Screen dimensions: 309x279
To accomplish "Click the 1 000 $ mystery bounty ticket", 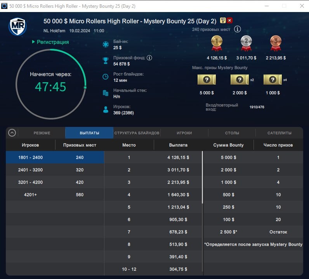I will coord(272,80).
